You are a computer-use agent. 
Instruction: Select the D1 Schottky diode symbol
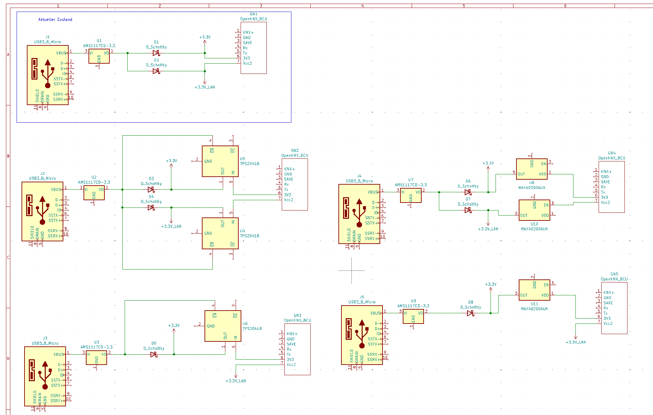tap(156, 53)
